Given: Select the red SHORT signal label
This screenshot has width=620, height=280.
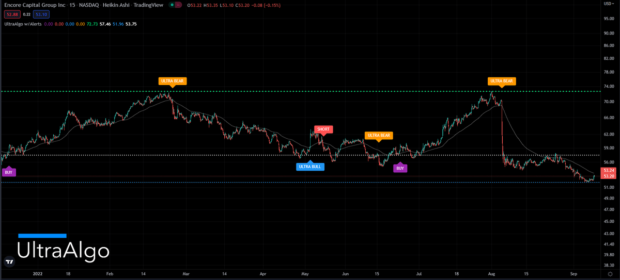Looking at the screenshot, I should tap(323, 129).
